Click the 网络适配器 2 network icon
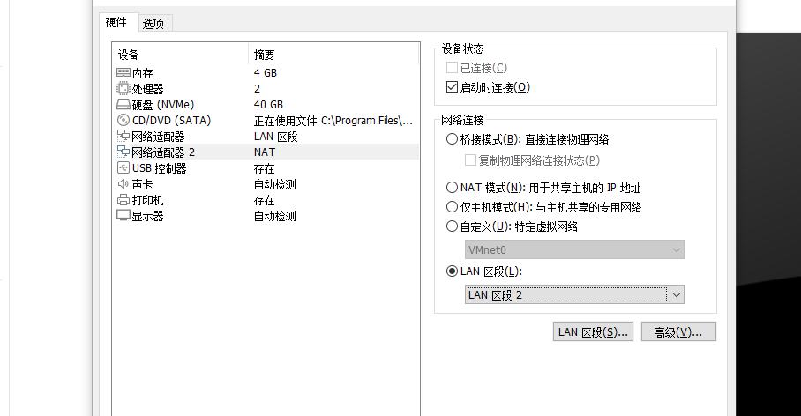The image size is (801, 416). [x=124, y=152]
